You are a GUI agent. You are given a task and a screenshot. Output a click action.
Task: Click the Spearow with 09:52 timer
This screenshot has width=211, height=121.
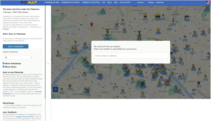[x=122, y=21]
